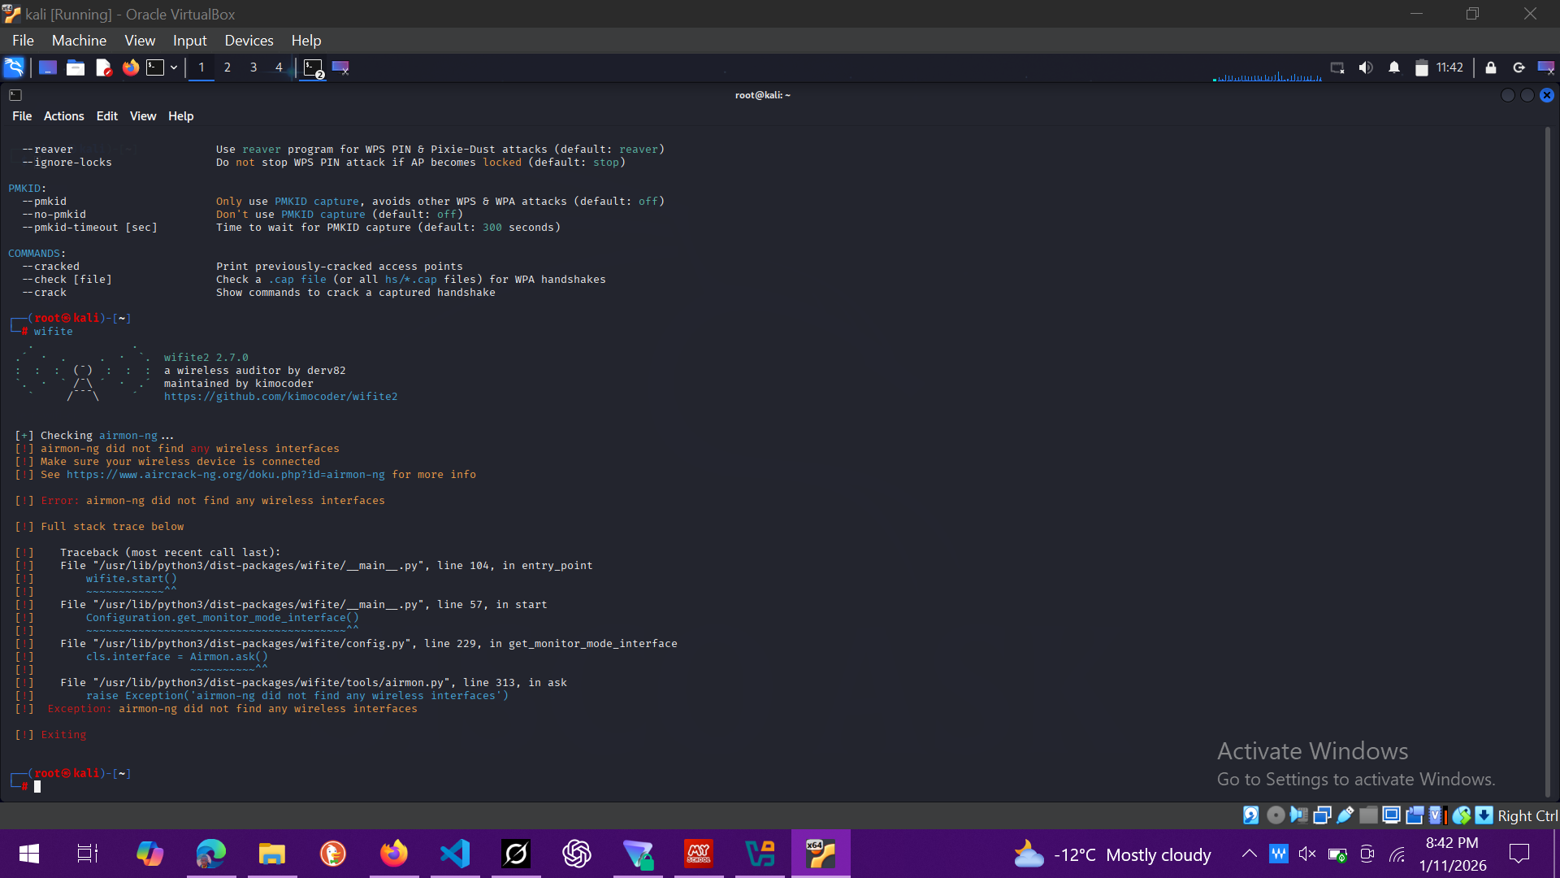Image resolution: width=1560 pixels, height=878 pixels.
Task: Click the terminal vertical scrollbar
Action: coord(1547,462)
